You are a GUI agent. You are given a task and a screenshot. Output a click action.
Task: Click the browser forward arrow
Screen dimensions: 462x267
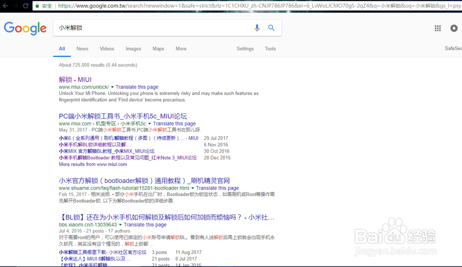pos(15,6)
